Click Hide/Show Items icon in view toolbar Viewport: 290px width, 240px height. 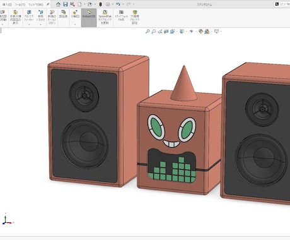tap(191, 32)
